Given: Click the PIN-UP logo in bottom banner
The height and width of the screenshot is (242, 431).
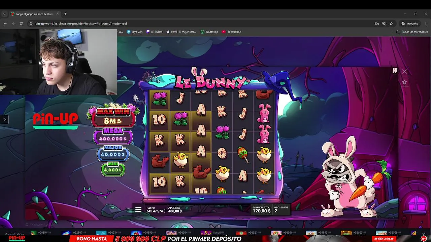Looking at the screenshot, I should pyautogui.click(x=16, y=238).
